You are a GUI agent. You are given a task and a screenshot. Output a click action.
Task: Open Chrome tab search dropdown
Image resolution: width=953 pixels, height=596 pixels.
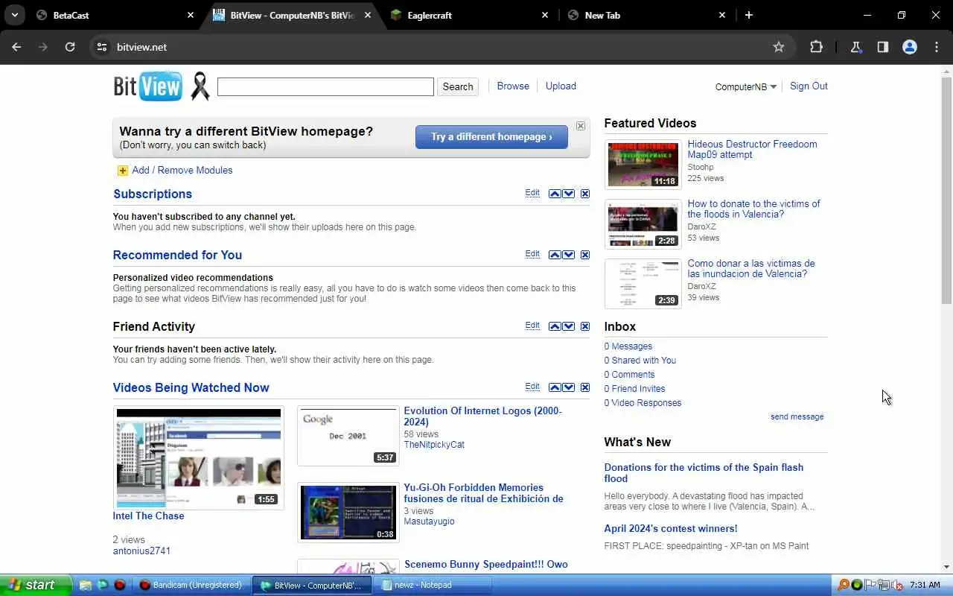[14, 15]
